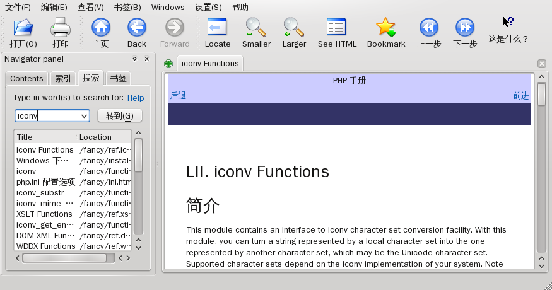This screenshot has width=552, height=290.
Task: Open the 文件(F) menu
Action: (x=18, y=8)
